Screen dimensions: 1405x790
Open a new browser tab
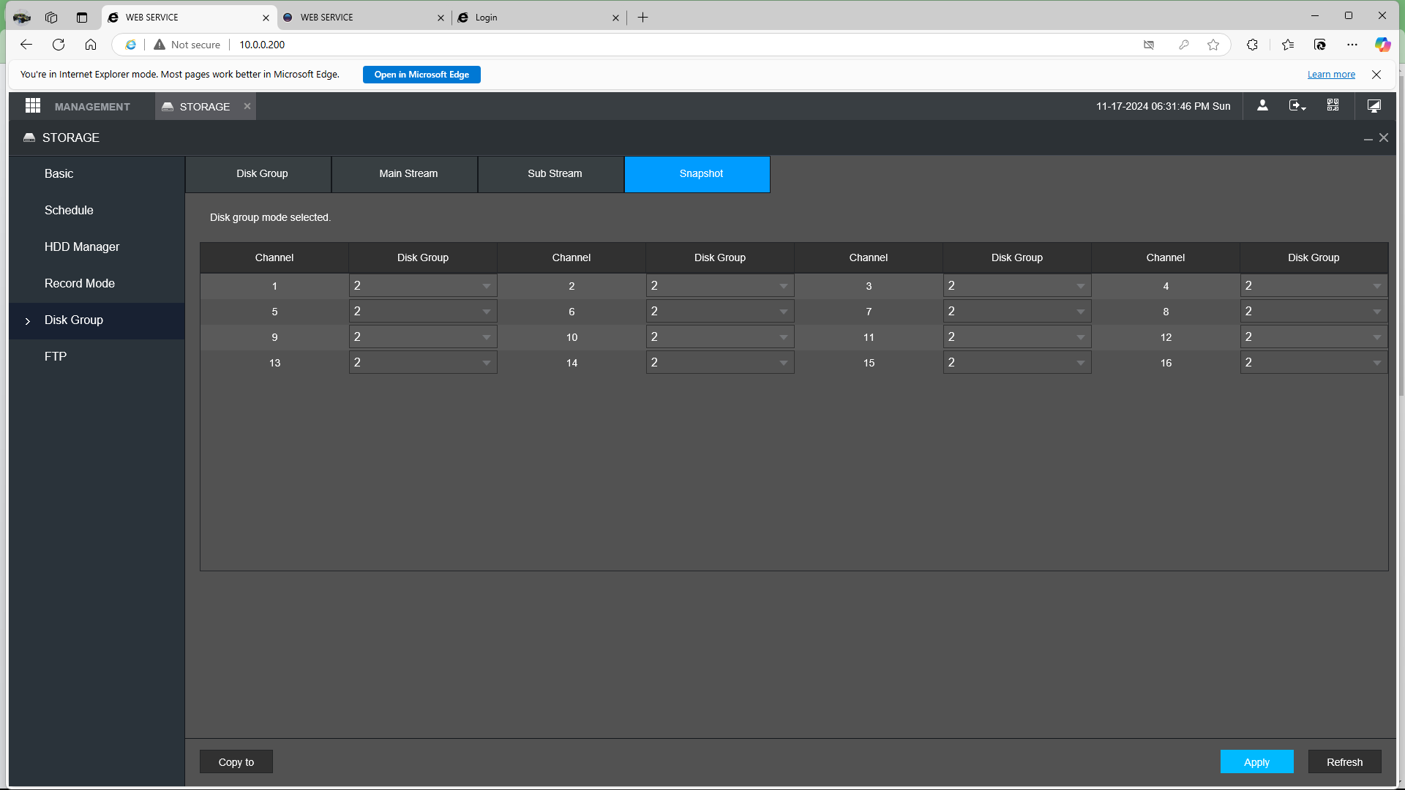tap(642, 18)
